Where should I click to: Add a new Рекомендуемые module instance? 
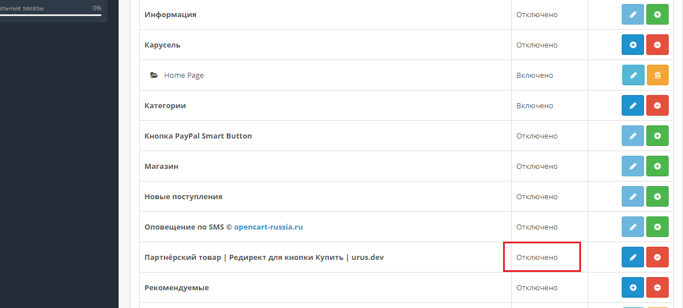pos(633,287)
